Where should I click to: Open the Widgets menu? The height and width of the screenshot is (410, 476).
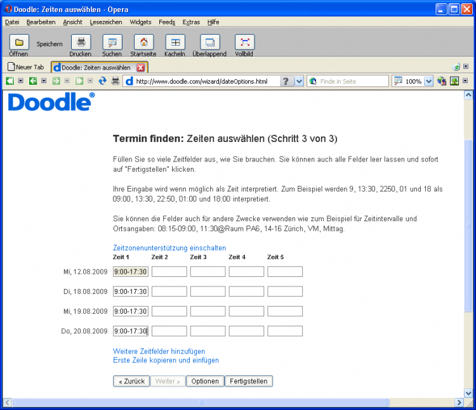(x=140, y=22)
